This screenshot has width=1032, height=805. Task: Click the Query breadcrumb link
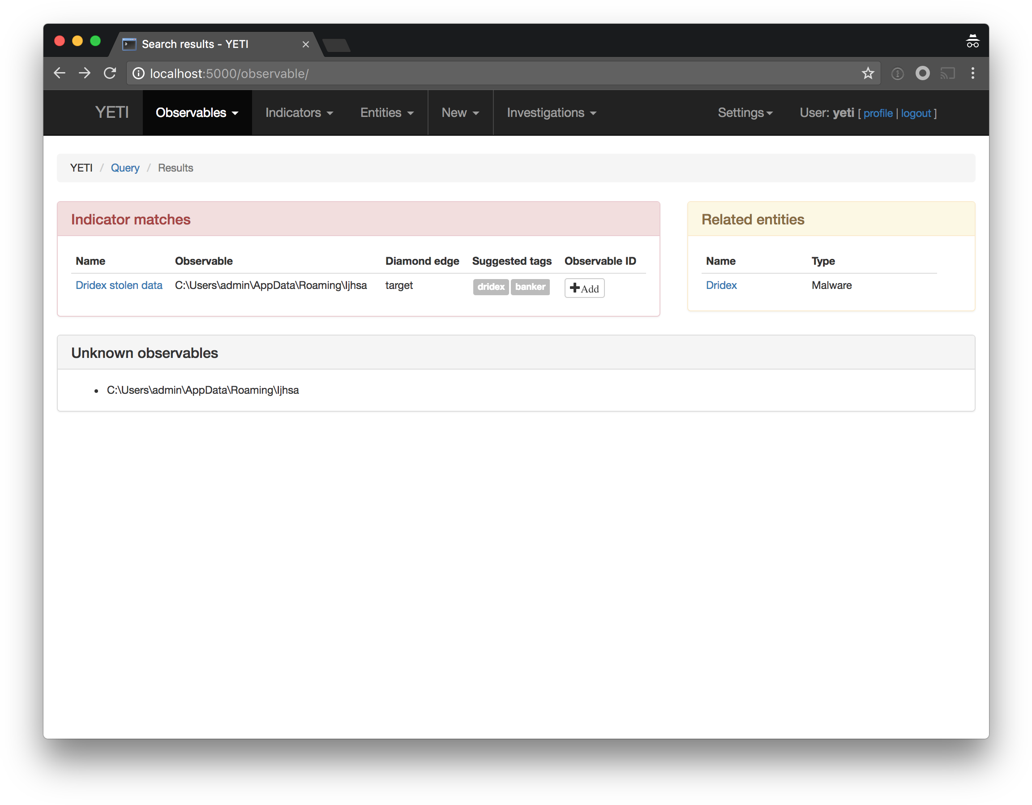pyautogui.click(x=125, y=168)
